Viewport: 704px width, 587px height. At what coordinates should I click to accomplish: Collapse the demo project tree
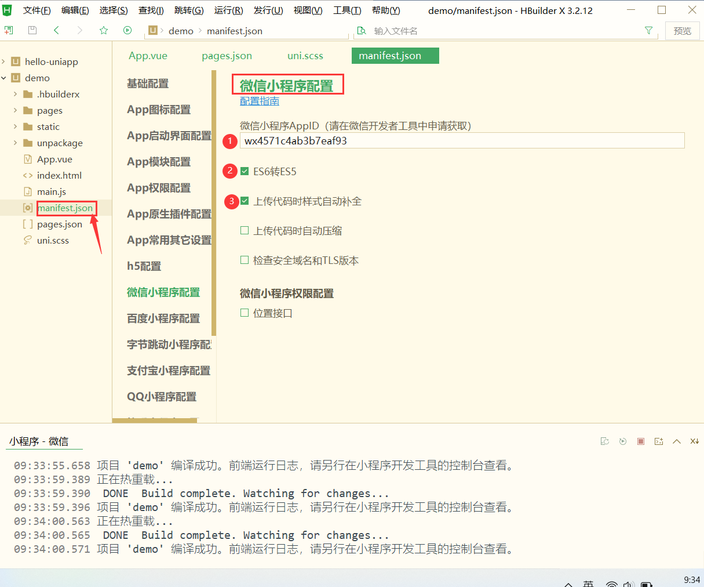[5, 78]
